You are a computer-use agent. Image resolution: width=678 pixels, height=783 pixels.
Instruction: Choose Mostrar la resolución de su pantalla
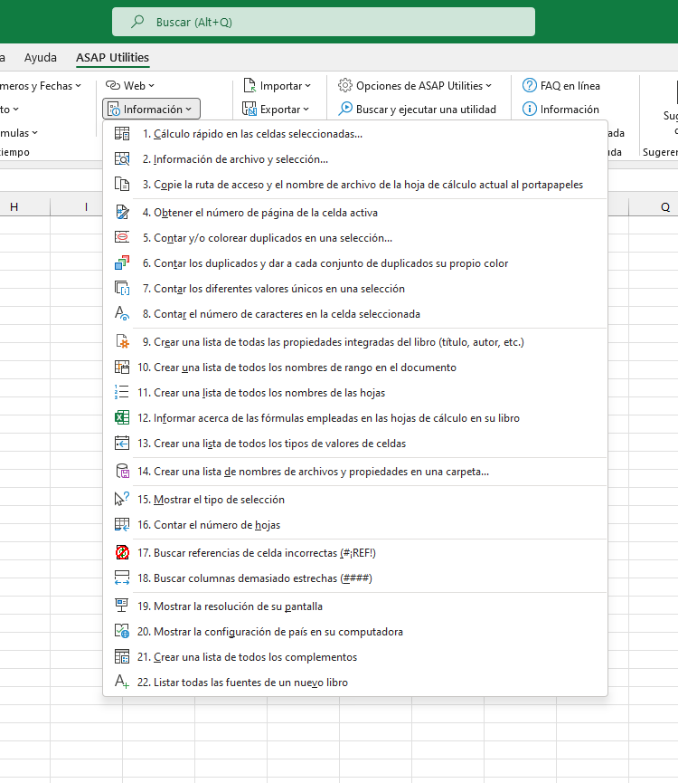coord(355,606)
